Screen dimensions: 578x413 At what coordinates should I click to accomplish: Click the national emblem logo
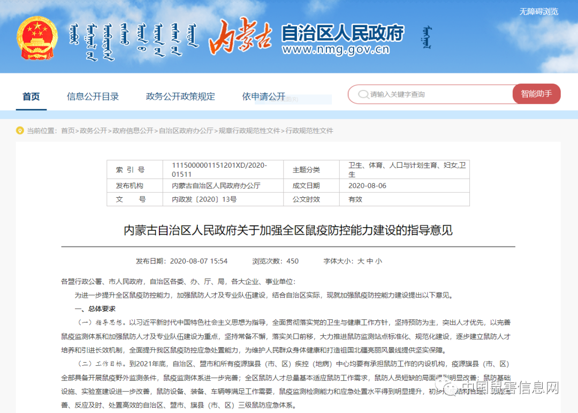pyautogui.click(x=37, y=39)
